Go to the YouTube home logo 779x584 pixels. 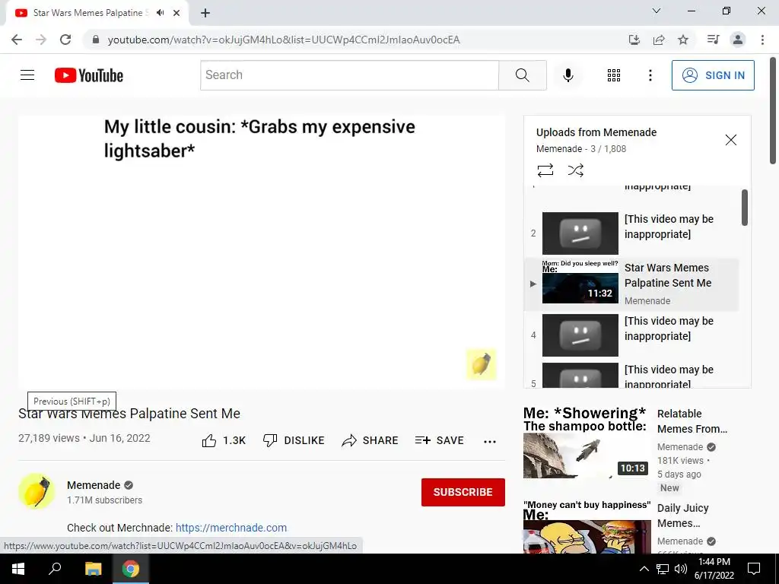(x=89, y=75)
